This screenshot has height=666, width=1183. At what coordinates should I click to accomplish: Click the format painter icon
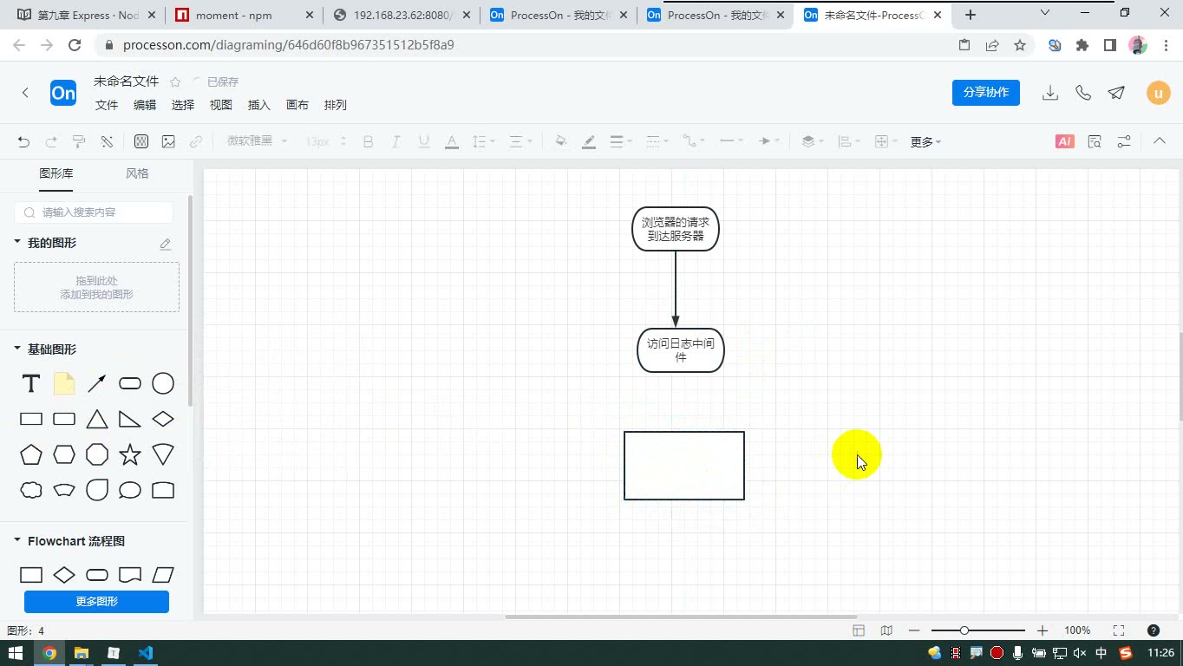[79, 141]
